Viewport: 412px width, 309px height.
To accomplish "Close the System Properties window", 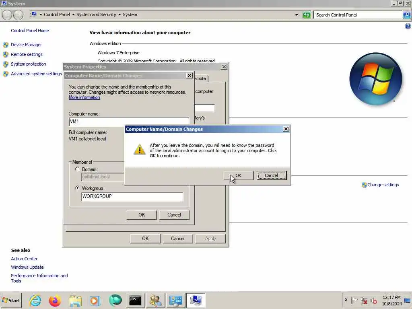I will click(x=224, y=67).
